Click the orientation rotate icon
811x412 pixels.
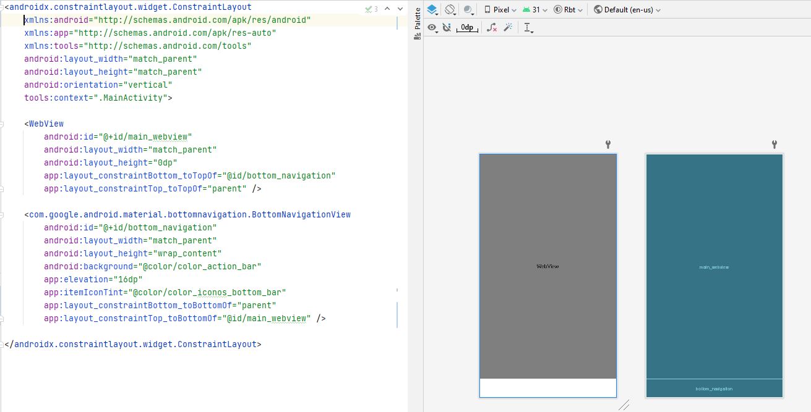click(451, 10)
